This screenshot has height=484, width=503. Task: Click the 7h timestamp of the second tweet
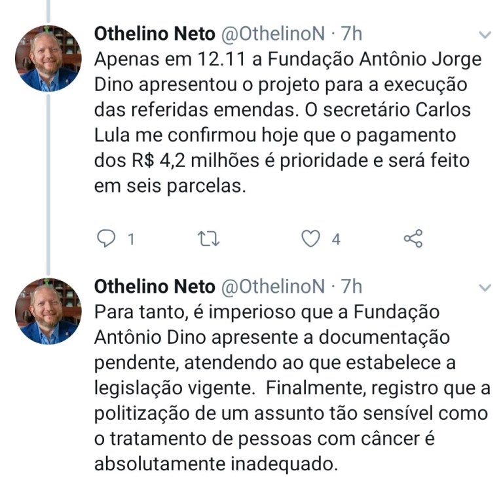point(351,286)
